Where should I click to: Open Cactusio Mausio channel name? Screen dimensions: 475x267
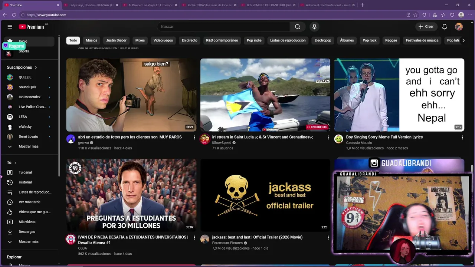click(x=359, y=143)
